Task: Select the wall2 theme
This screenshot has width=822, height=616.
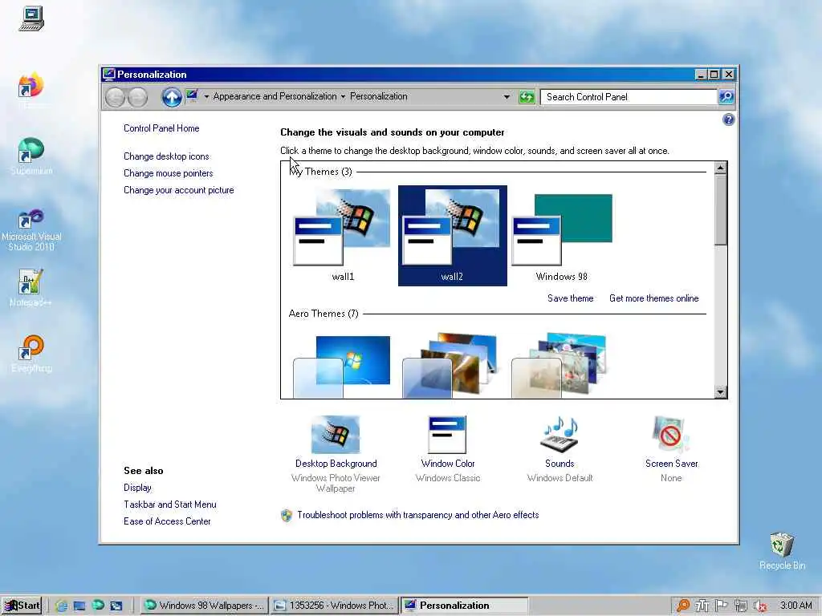Action: [x=453, y=236]
